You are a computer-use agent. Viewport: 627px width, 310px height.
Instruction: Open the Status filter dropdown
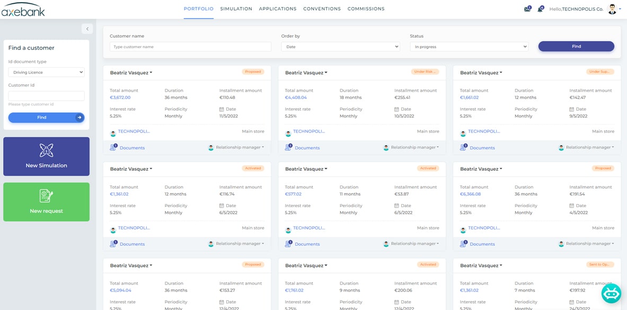tap(469, 47)
